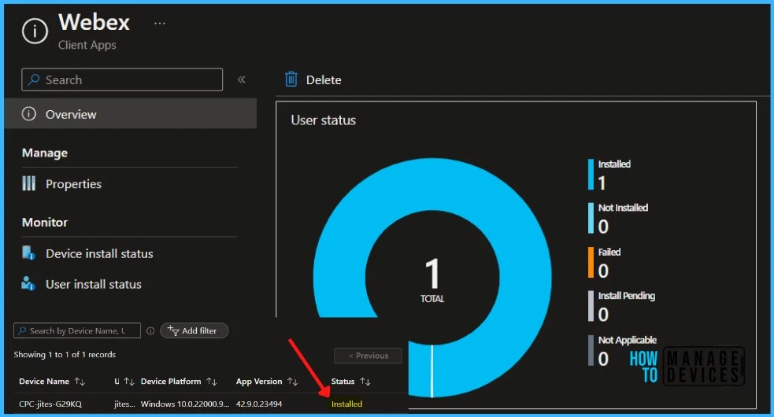This screenshot has width=774, height=417.
Task: Open the ellipsis more options menu
Action: point(159,23)
